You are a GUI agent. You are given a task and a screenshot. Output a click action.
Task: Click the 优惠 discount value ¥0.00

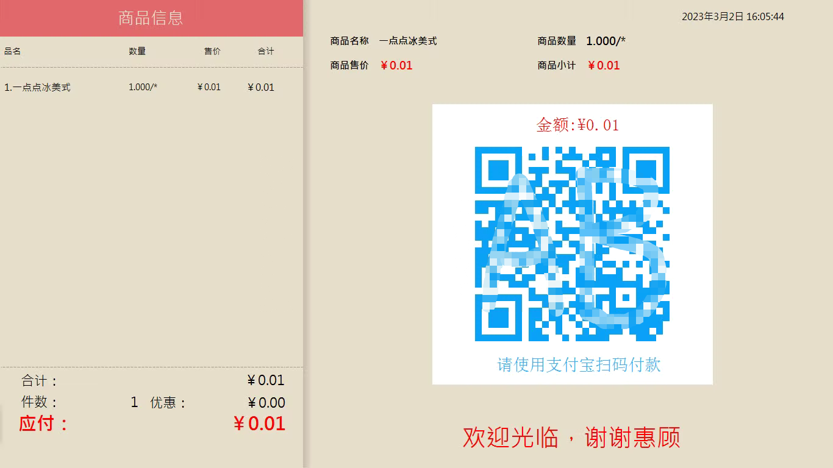(266, 403)
